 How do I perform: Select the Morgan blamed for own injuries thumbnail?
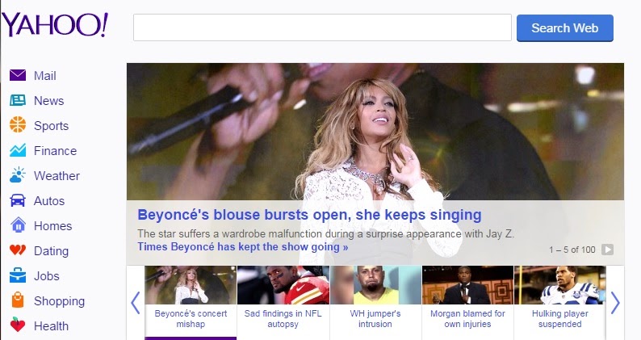467,285
